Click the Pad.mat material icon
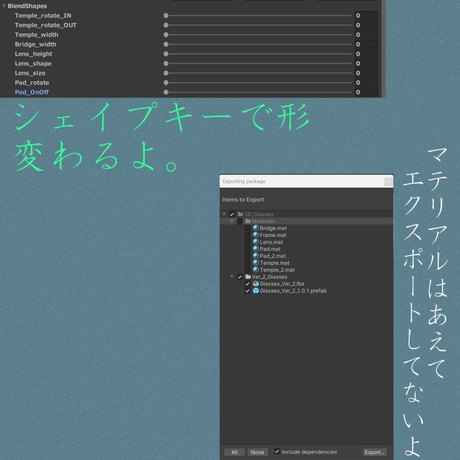The width and height of the screenshot is (460, 460). [x=256, y=249]
